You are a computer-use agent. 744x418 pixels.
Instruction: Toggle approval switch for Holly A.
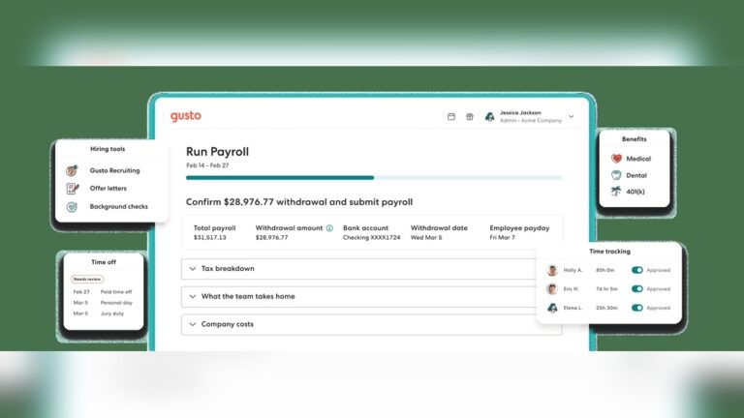636,270
